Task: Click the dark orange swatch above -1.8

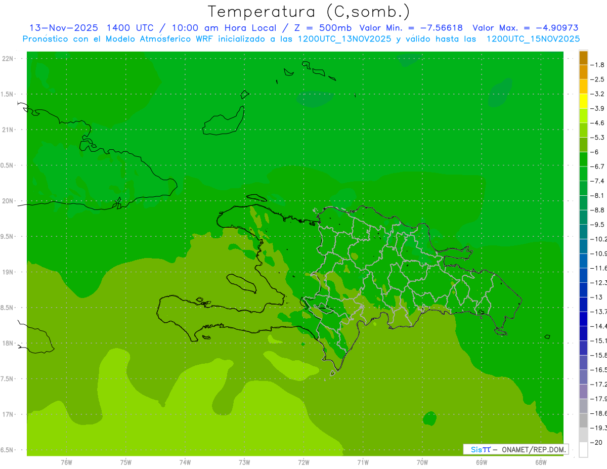Action: point(583,58)
